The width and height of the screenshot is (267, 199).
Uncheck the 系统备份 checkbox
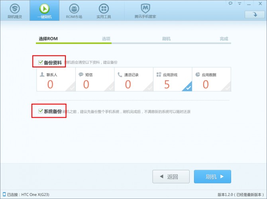(x=40, y=111)
